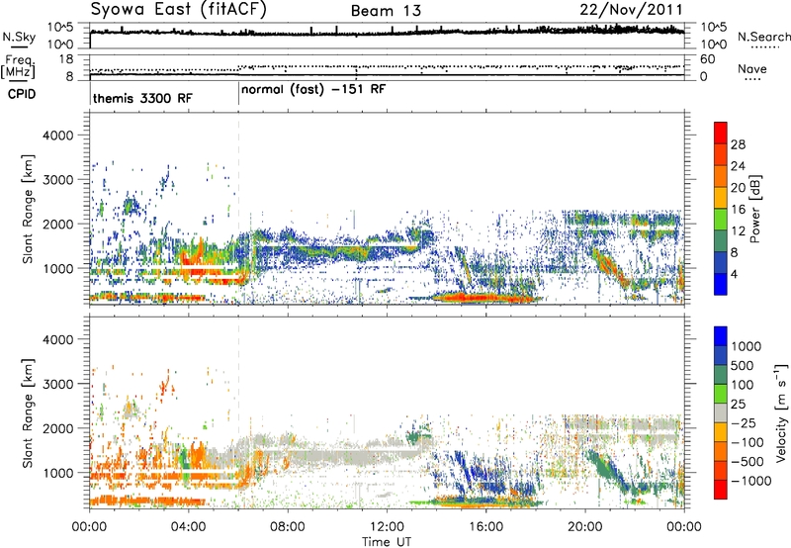Click the "20:00" time tick label
791x548 pixels.
click(585, 527)
